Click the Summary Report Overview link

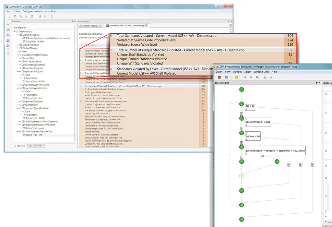pos(91,34)
